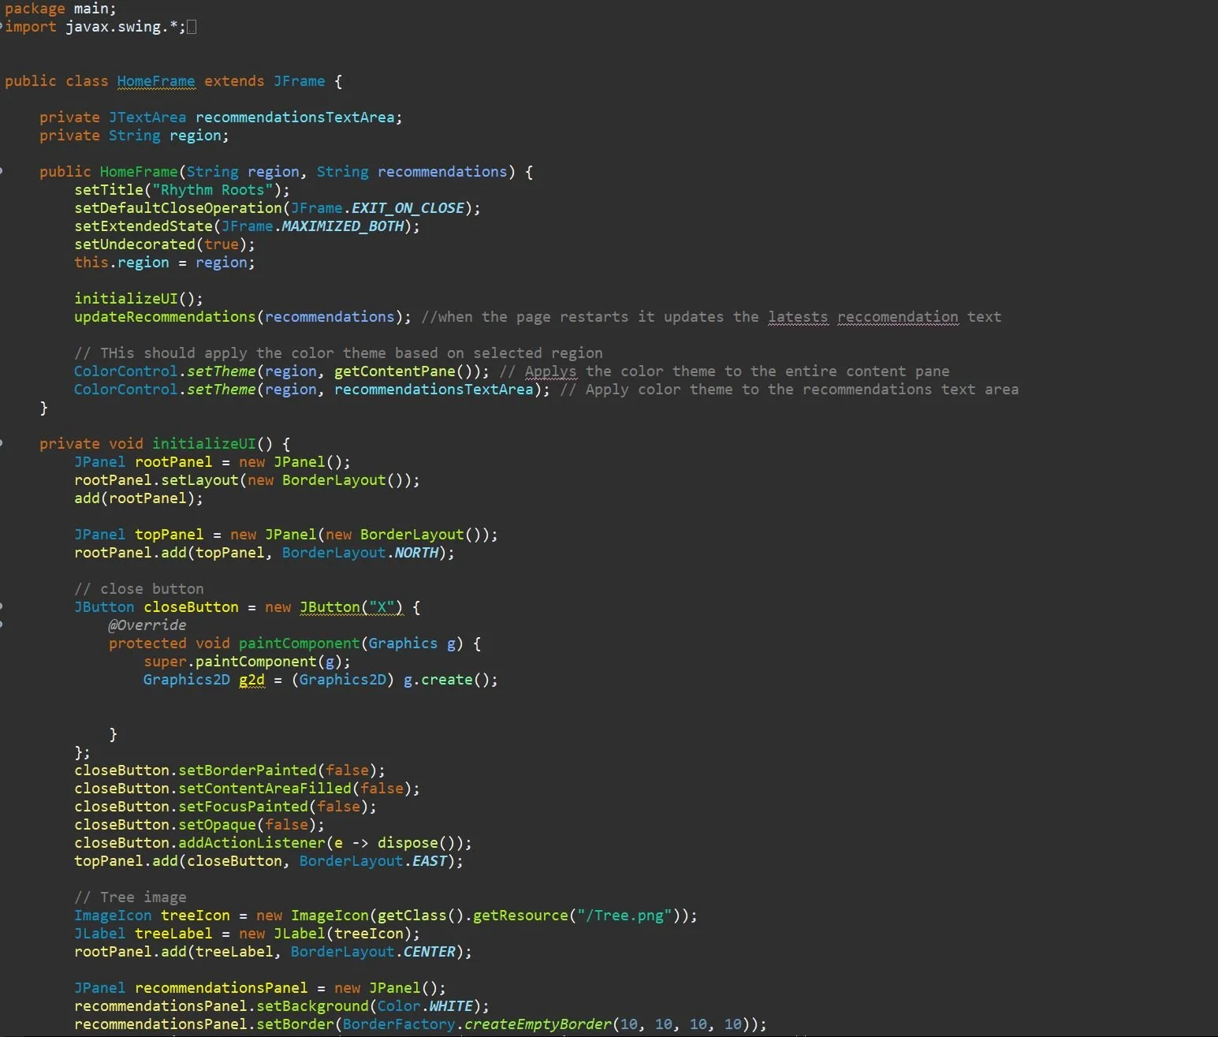Click the closeButton.setBorderPainted(false); line
The image size is (1218, 1037).
click(229, 770)
